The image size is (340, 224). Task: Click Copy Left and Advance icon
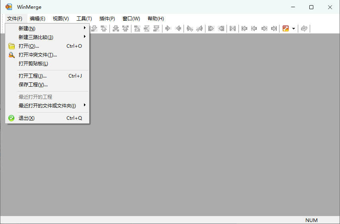tap(199, 28)
